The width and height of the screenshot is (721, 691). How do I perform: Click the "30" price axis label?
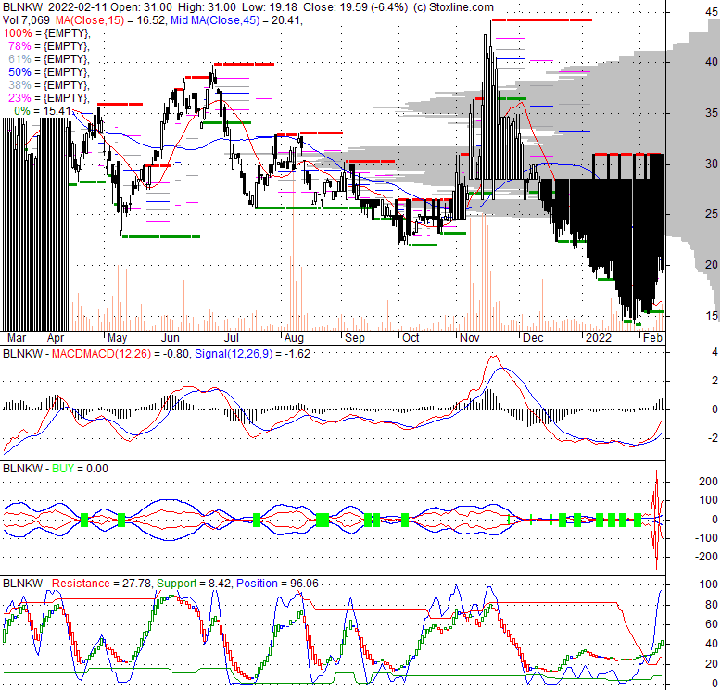tap(712, 164)
